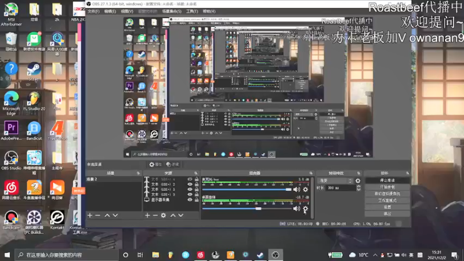This screenshot has height=261, width=464.
Task: Open the Recycle Bin on the desktop
Action: point(11,42)
